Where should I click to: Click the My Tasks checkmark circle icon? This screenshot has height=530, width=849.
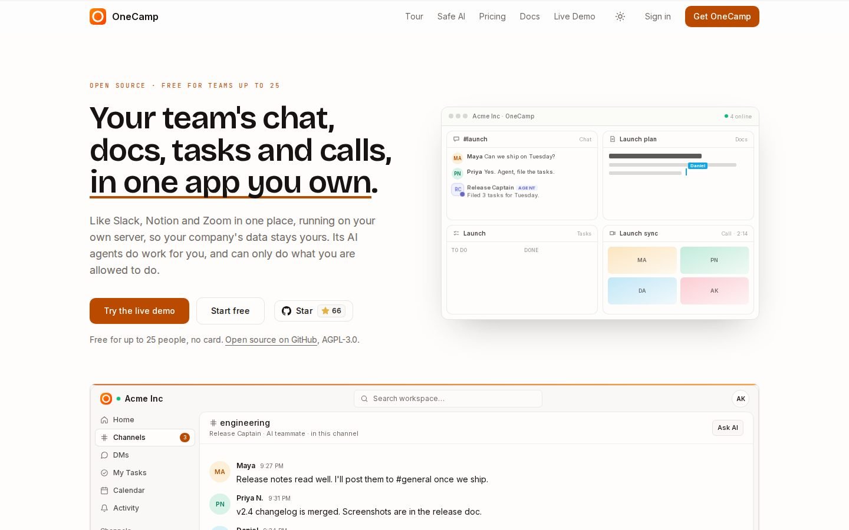pos(104,473)
